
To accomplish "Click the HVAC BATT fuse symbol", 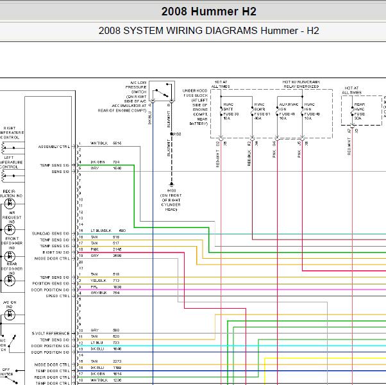I will click(x=221, y=111).
